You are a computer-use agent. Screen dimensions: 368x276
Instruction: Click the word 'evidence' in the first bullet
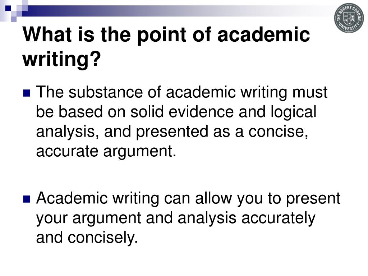click(x=201, y=112)
